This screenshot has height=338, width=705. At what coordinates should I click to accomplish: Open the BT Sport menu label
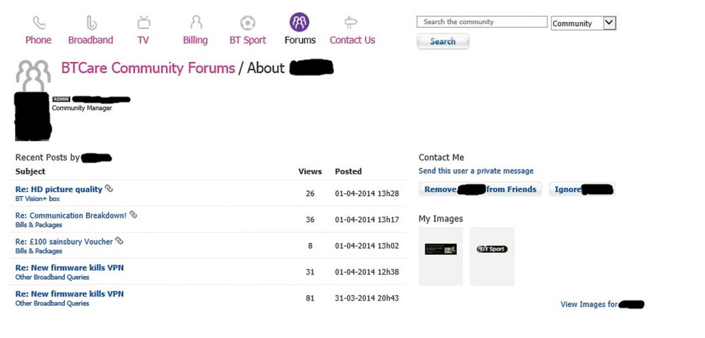tap(248, 40)
